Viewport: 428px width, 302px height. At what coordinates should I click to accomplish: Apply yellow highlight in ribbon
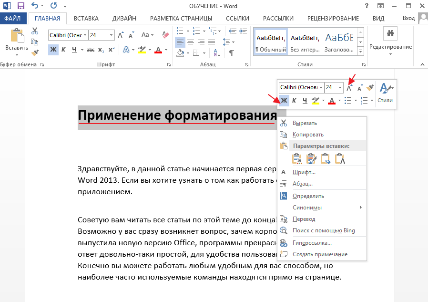pyautogui.click(x=142, y=50)
